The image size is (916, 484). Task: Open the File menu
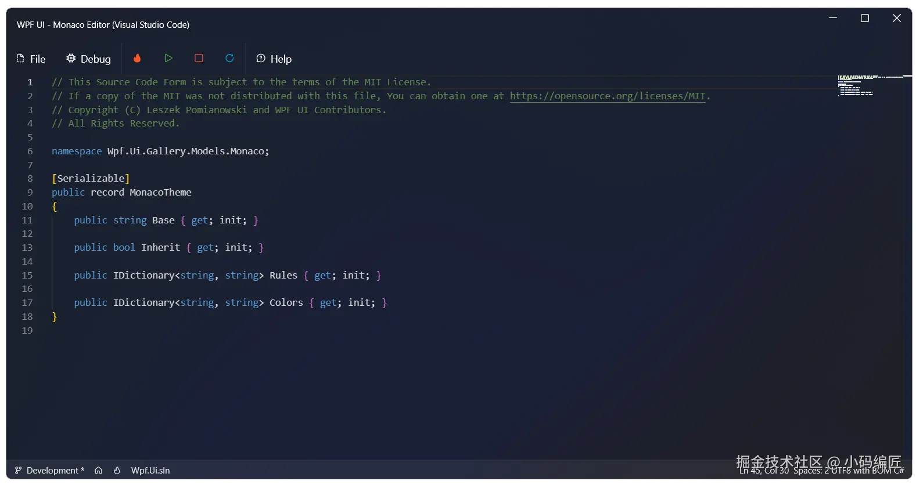(x=31, y=59)
